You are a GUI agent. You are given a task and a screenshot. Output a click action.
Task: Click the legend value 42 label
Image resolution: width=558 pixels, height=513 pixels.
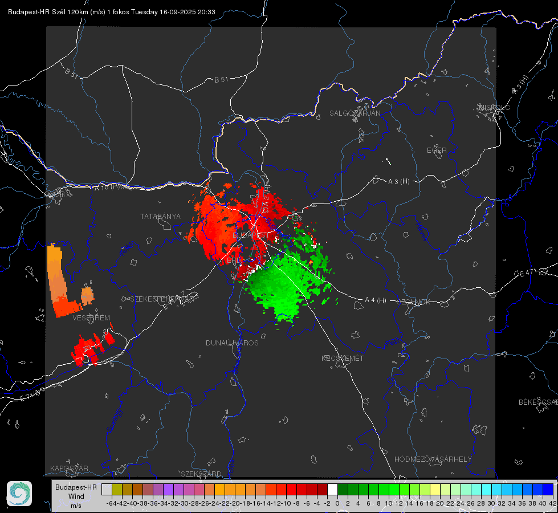pos(553,503)
